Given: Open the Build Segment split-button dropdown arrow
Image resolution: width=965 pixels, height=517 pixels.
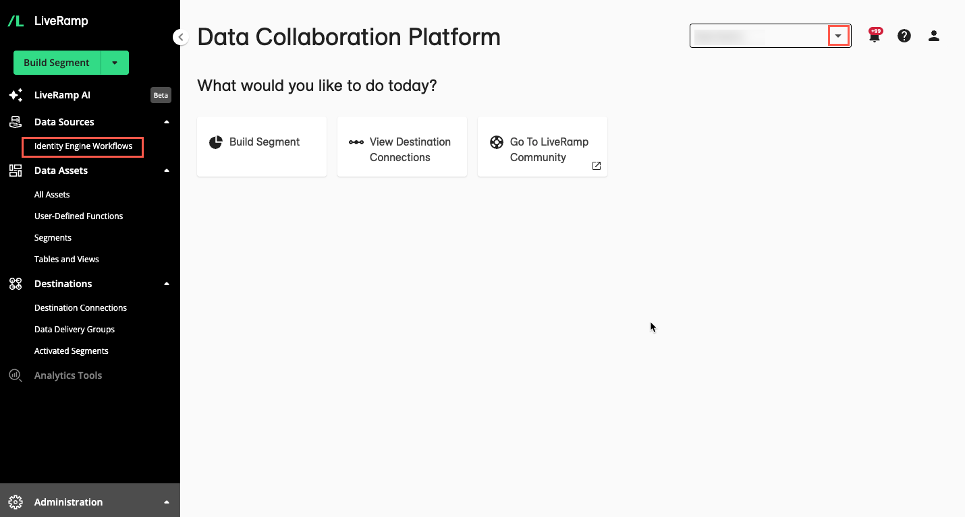Looking at the screenshot, I should click(x=115, y=62).
